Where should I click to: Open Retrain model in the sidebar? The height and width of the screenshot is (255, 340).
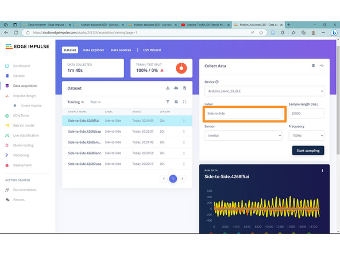point(24,126)
